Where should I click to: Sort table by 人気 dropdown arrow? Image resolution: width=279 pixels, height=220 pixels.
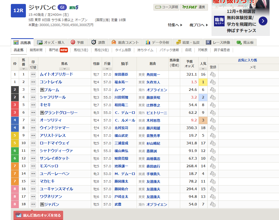click(x=203, y=69)
